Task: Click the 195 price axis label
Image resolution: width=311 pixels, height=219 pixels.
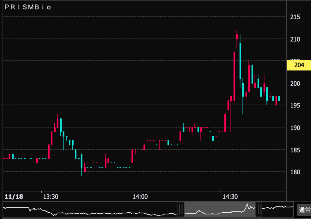Action: point(295,105)
